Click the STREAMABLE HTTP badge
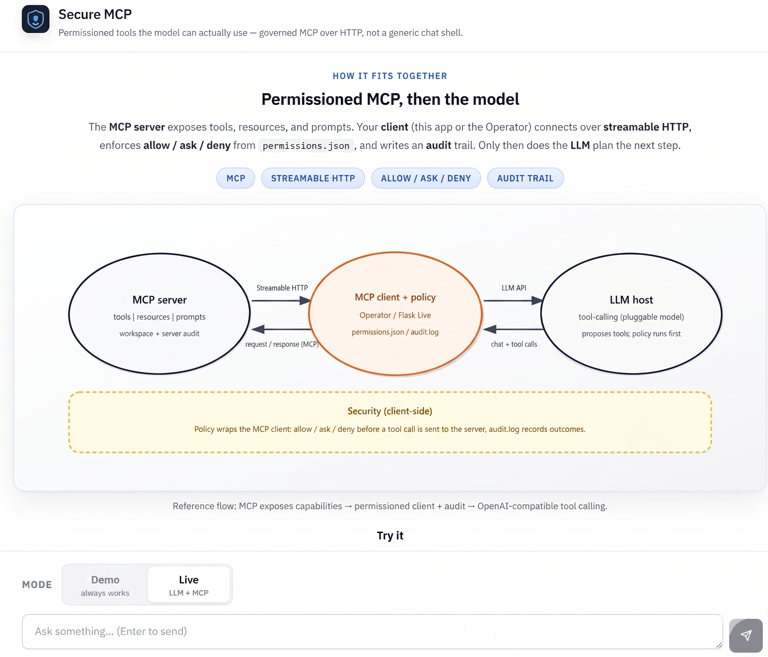The width and height of the screenshot is (768, 657). coord(313,178)
